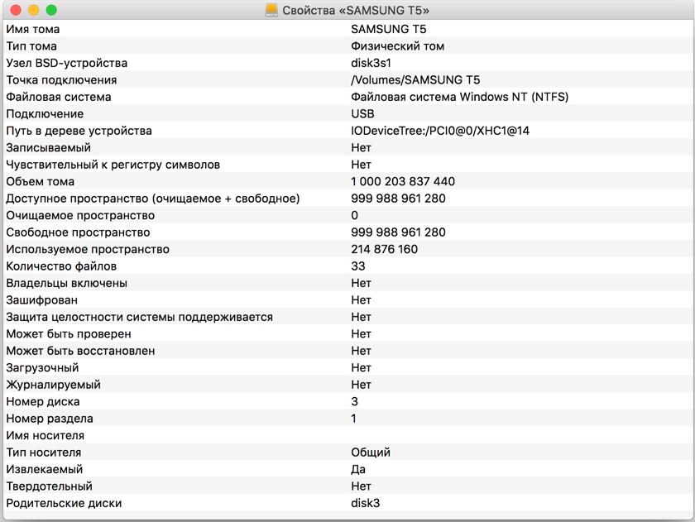Viewport: 695px width, 522px height.
Task: Click "Нет" in the Зашифрован row
Action: (361, 300)
